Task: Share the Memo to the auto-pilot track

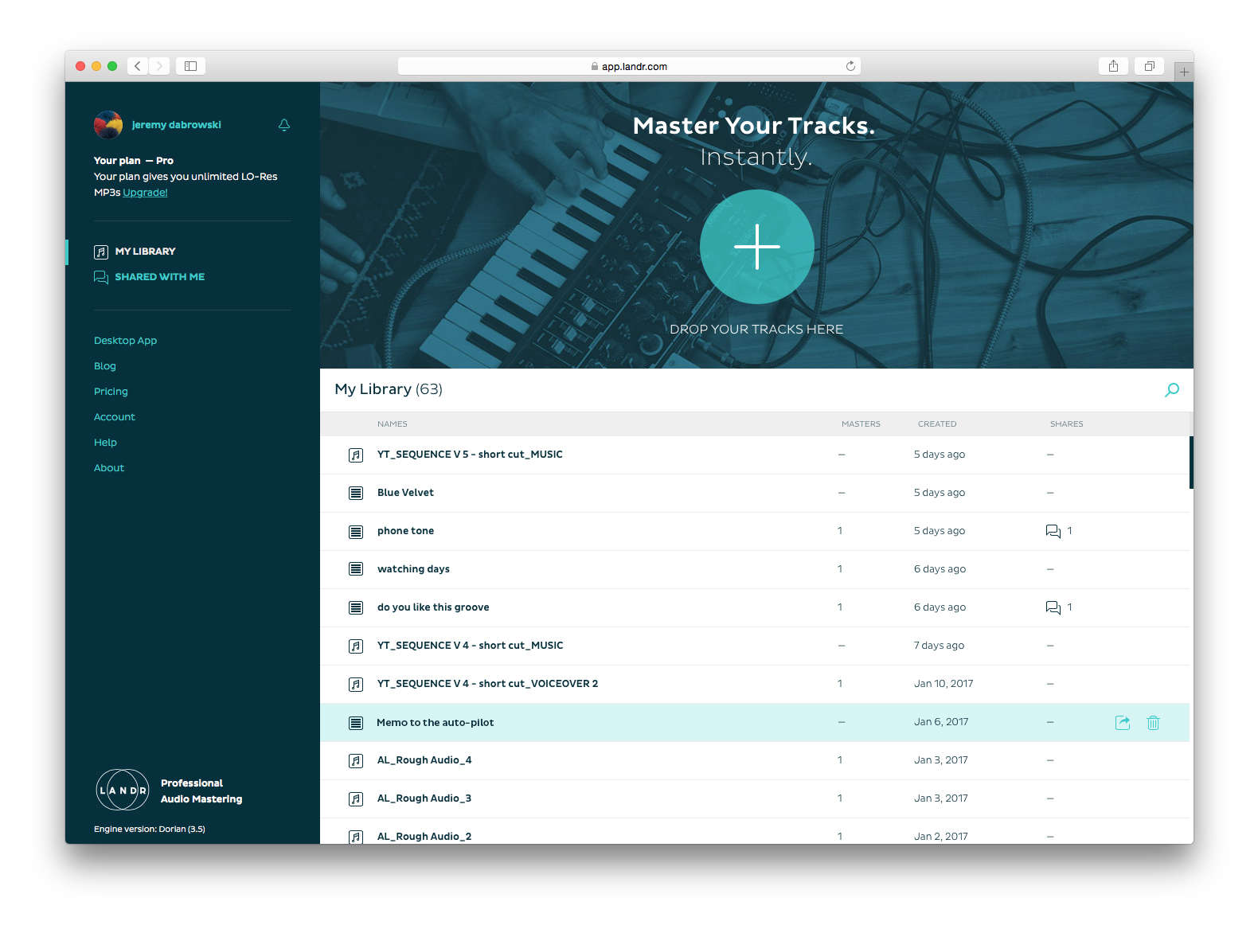Action: click(x=1123, y=723)
